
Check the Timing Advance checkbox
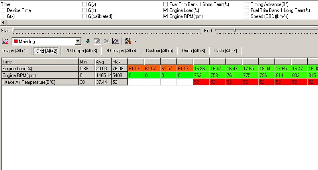[247, 4]
